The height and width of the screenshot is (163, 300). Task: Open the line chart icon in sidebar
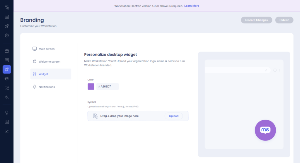pos(7,131)
